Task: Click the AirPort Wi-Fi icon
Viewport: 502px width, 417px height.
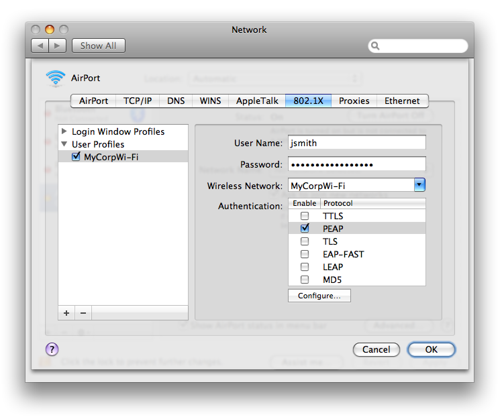Action: click(56, 78)
